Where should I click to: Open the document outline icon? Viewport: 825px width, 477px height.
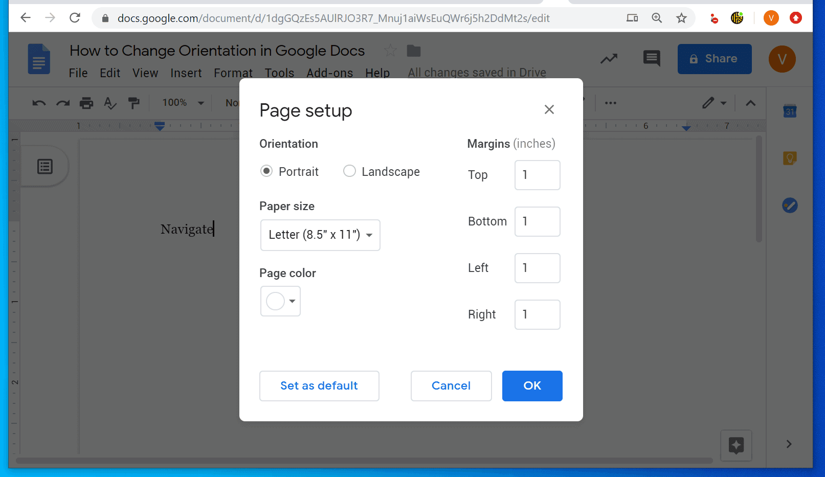click(45, 166)
